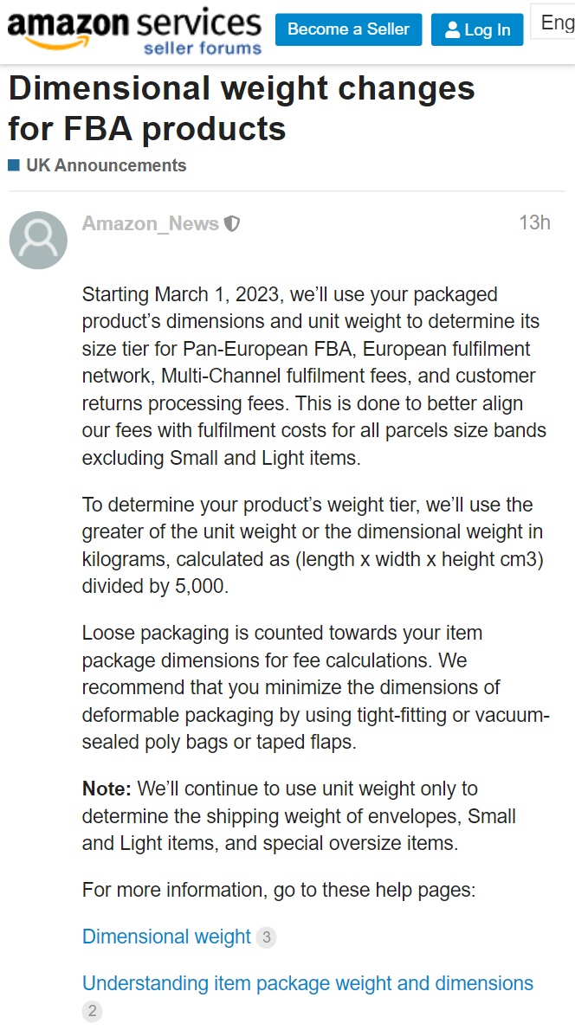The width and height of the screenshot is (575, 1030).
Task: Click the Amazon_News profile avatar
Action: (38, 240)
